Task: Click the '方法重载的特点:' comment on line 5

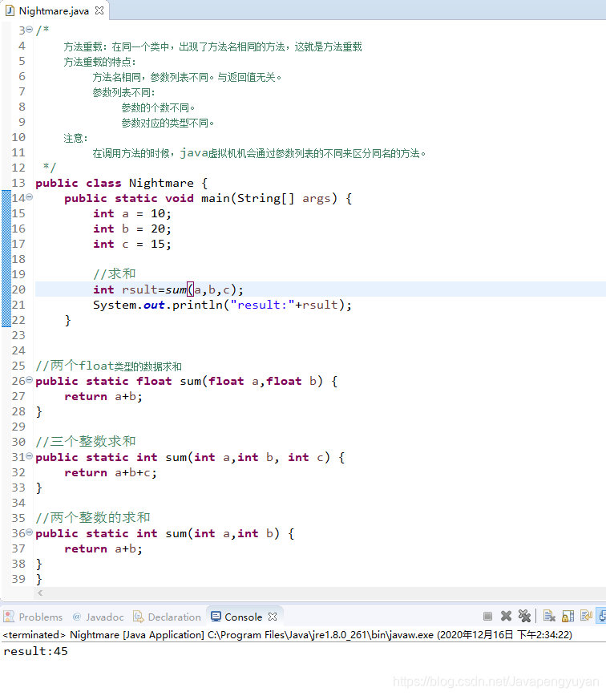Action: coord(99,63)
